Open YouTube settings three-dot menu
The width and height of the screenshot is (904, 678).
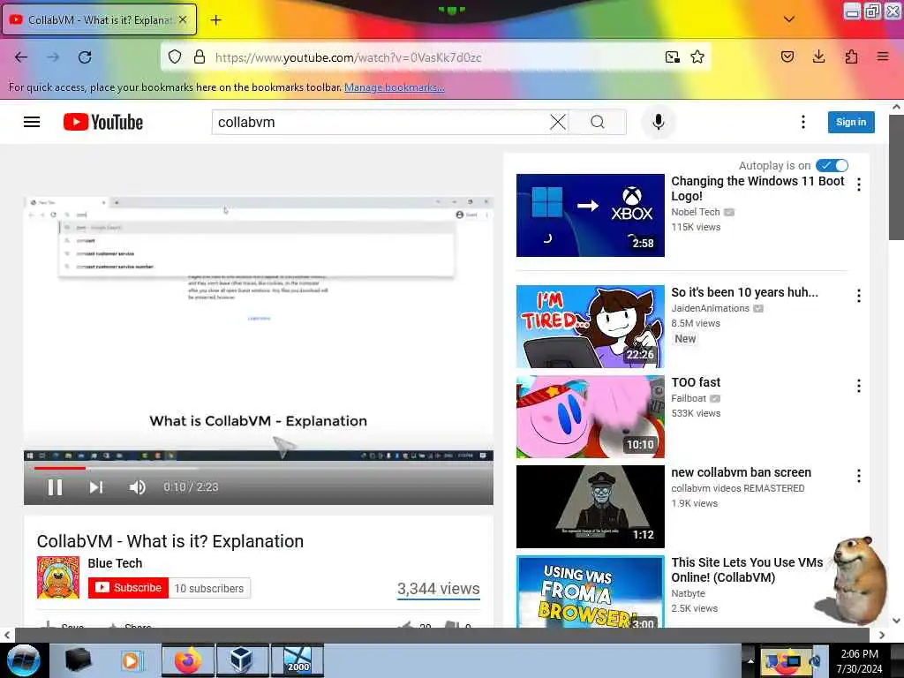(x=803, y=122)
